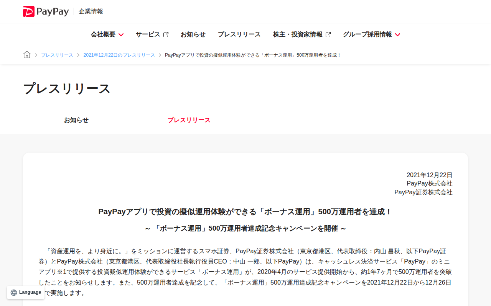Follow the 2021年12月22日のプレスリリース breadcrumb link

pyautogui.click(x=119, y=55)
